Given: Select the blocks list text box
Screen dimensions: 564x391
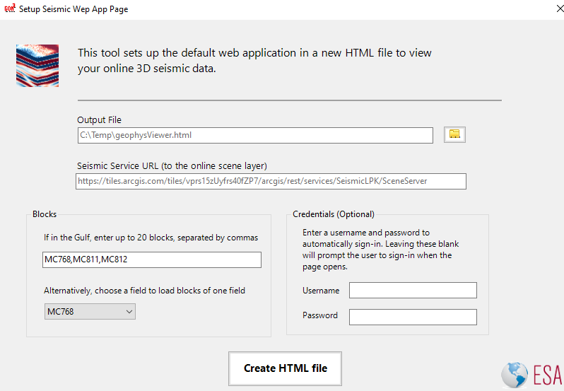Looking at the screenshot, I should coord(151,259).
